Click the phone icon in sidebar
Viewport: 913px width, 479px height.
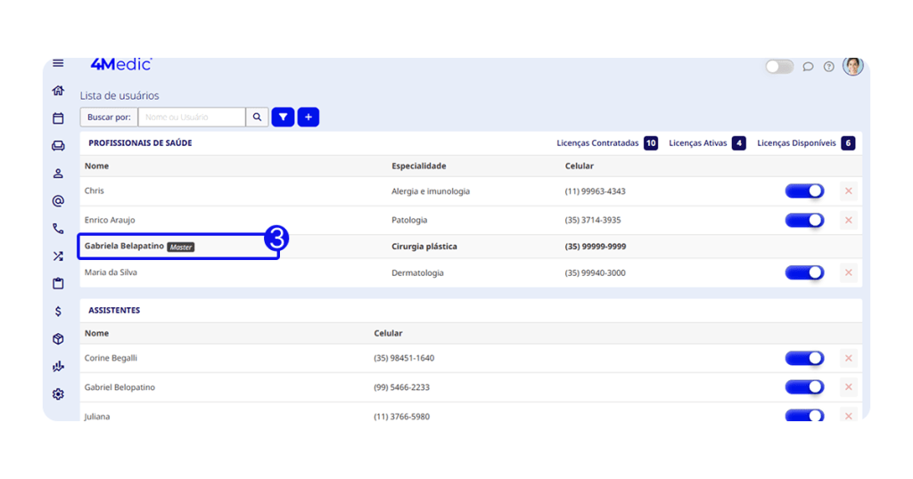[58, 229]
